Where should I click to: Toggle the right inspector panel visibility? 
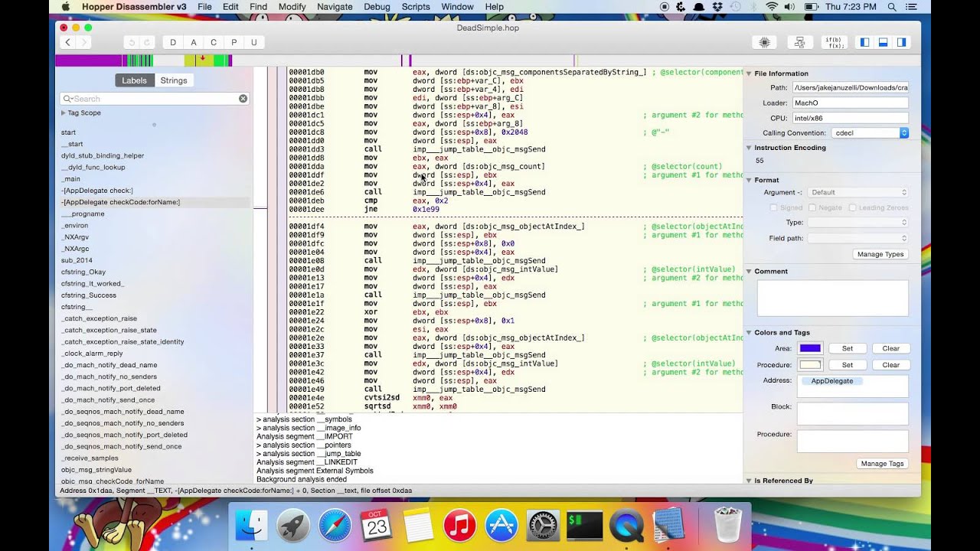point(902,41)
